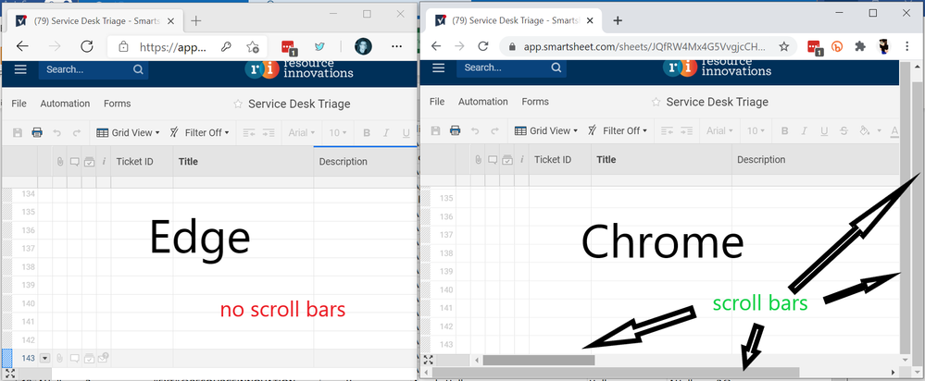Click the Undo icon in the Edge window
Viewport: 925px width, 381px height.
click(56, 133)
